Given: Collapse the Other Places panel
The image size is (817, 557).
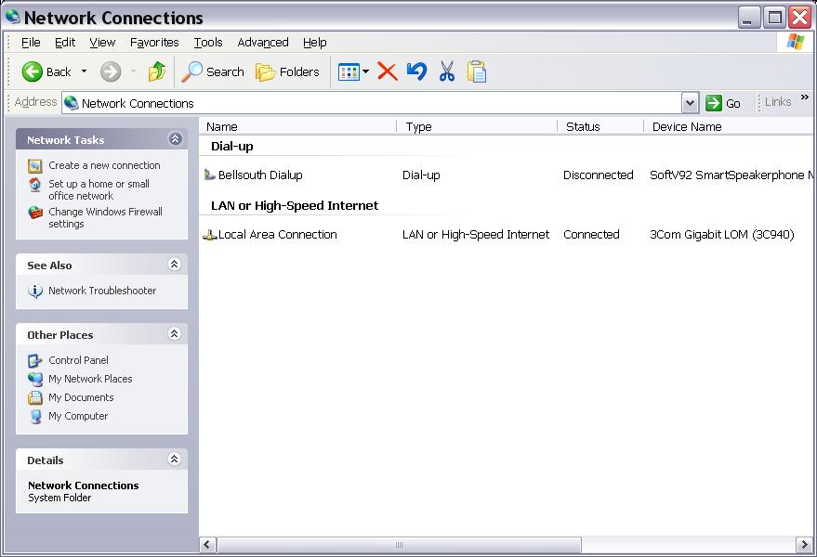Looking at the screenshot, I should [x=175, y=334].
